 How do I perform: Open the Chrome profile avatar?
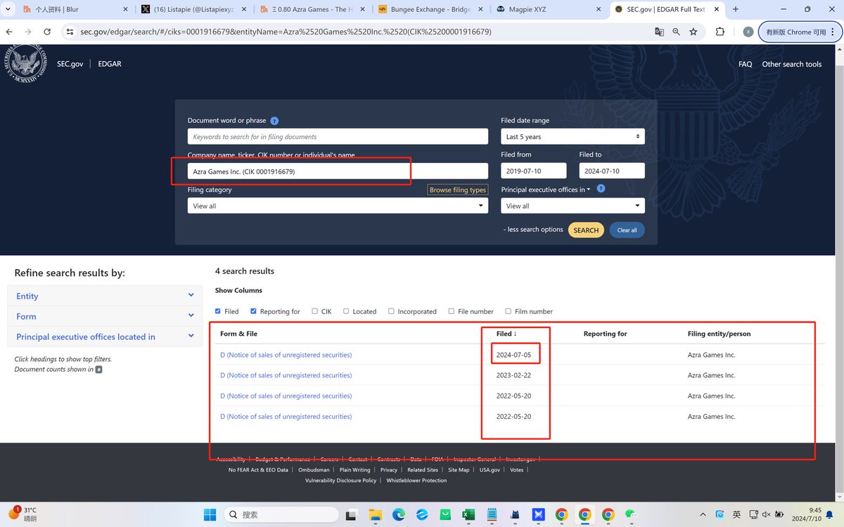pos(748,32)
